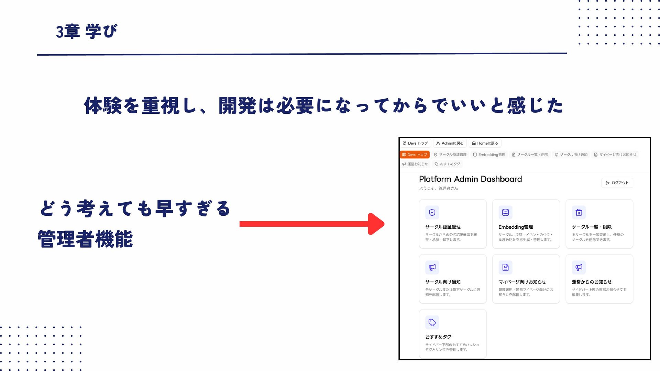
Task: Select the orange Devs トップ tab
Action: point(415,155)
